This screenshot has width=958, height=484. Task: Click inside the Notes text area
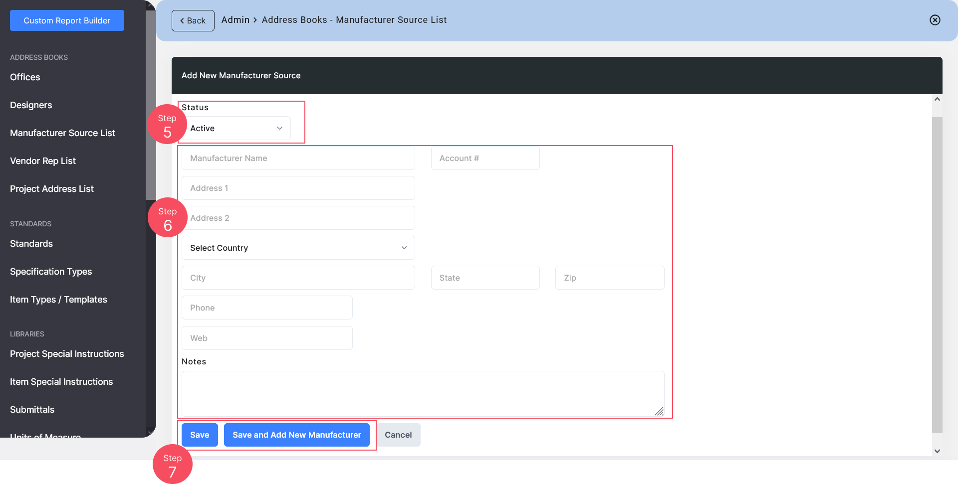423,393
